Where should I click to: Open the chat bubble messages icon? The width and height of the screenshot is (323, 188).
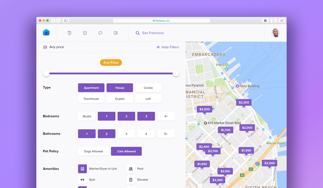tap(100, 33)
